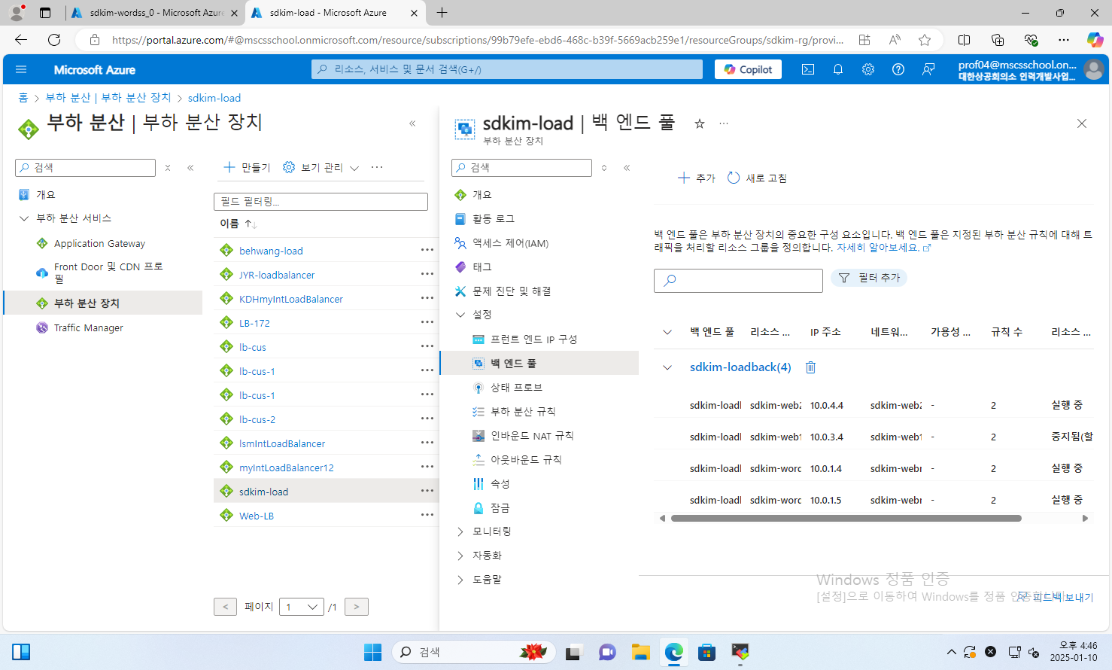This screenshot has height=670, width=1112.
Task: Open 상태 프로브 menu item
Action: coord(516,388)
